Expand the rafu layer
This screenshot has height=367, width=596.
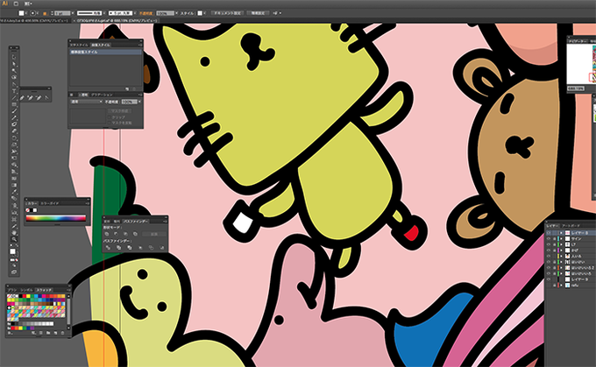562,285
